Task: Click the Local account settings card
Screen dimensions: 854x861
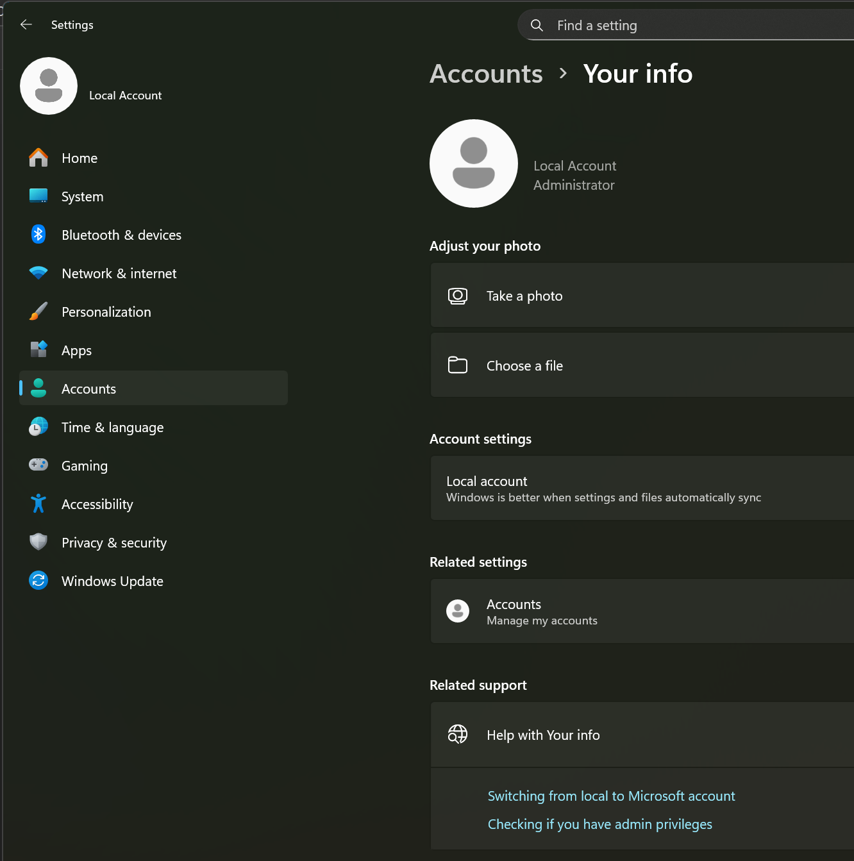Action: click(642, 489)
